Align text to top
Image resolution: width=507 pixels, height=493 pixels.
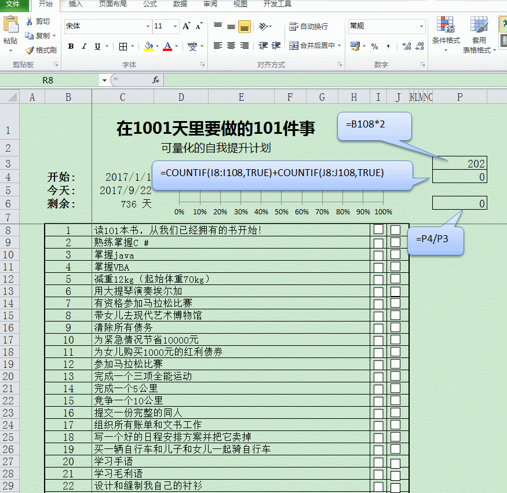coord(218,26)
